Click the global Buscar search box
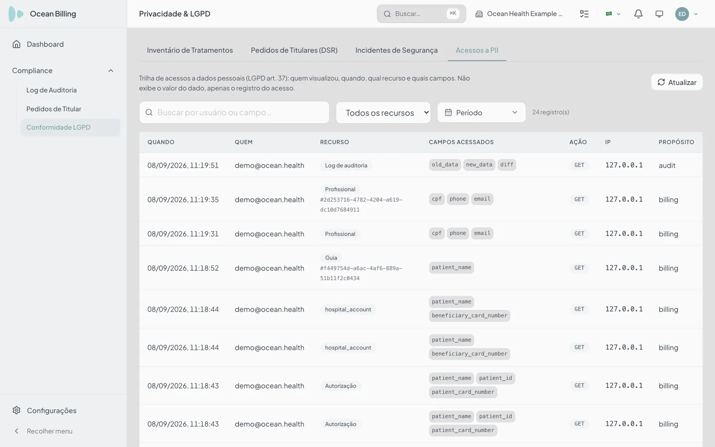 pos(421,14)
